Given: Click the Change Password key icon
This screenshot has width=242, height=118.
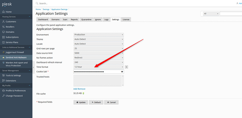Looking at the screenshot, I should click(3, 96).
